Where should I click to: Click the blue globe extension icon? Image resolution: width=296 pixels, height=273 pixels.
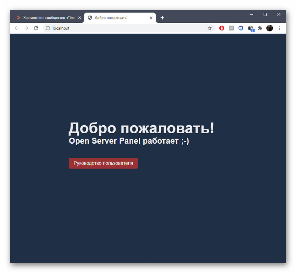241,28
